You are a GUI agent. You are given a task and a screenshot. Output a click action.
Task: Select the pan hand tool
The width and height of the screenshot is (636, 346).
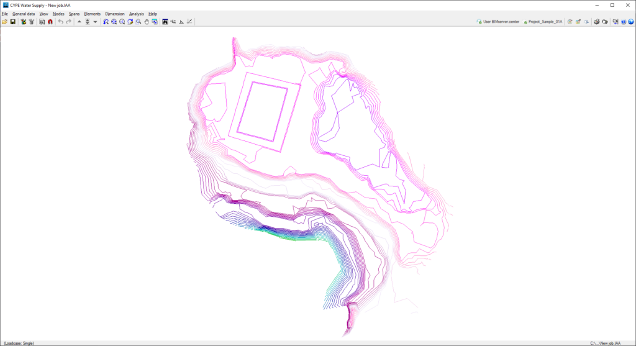tap(147, 22)
